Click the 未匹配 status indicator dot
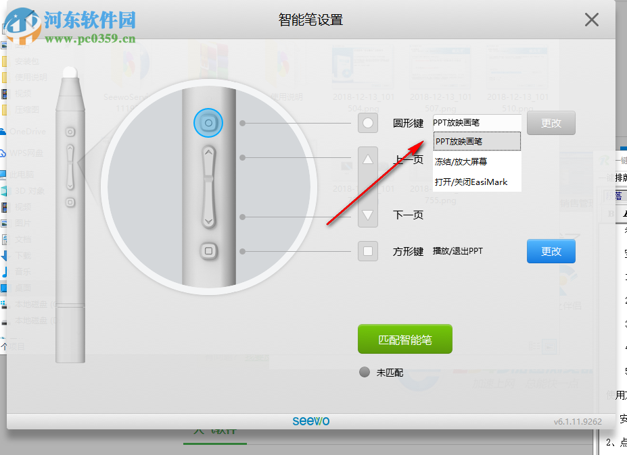Screen dimensions: 627x455 [365, 372]
